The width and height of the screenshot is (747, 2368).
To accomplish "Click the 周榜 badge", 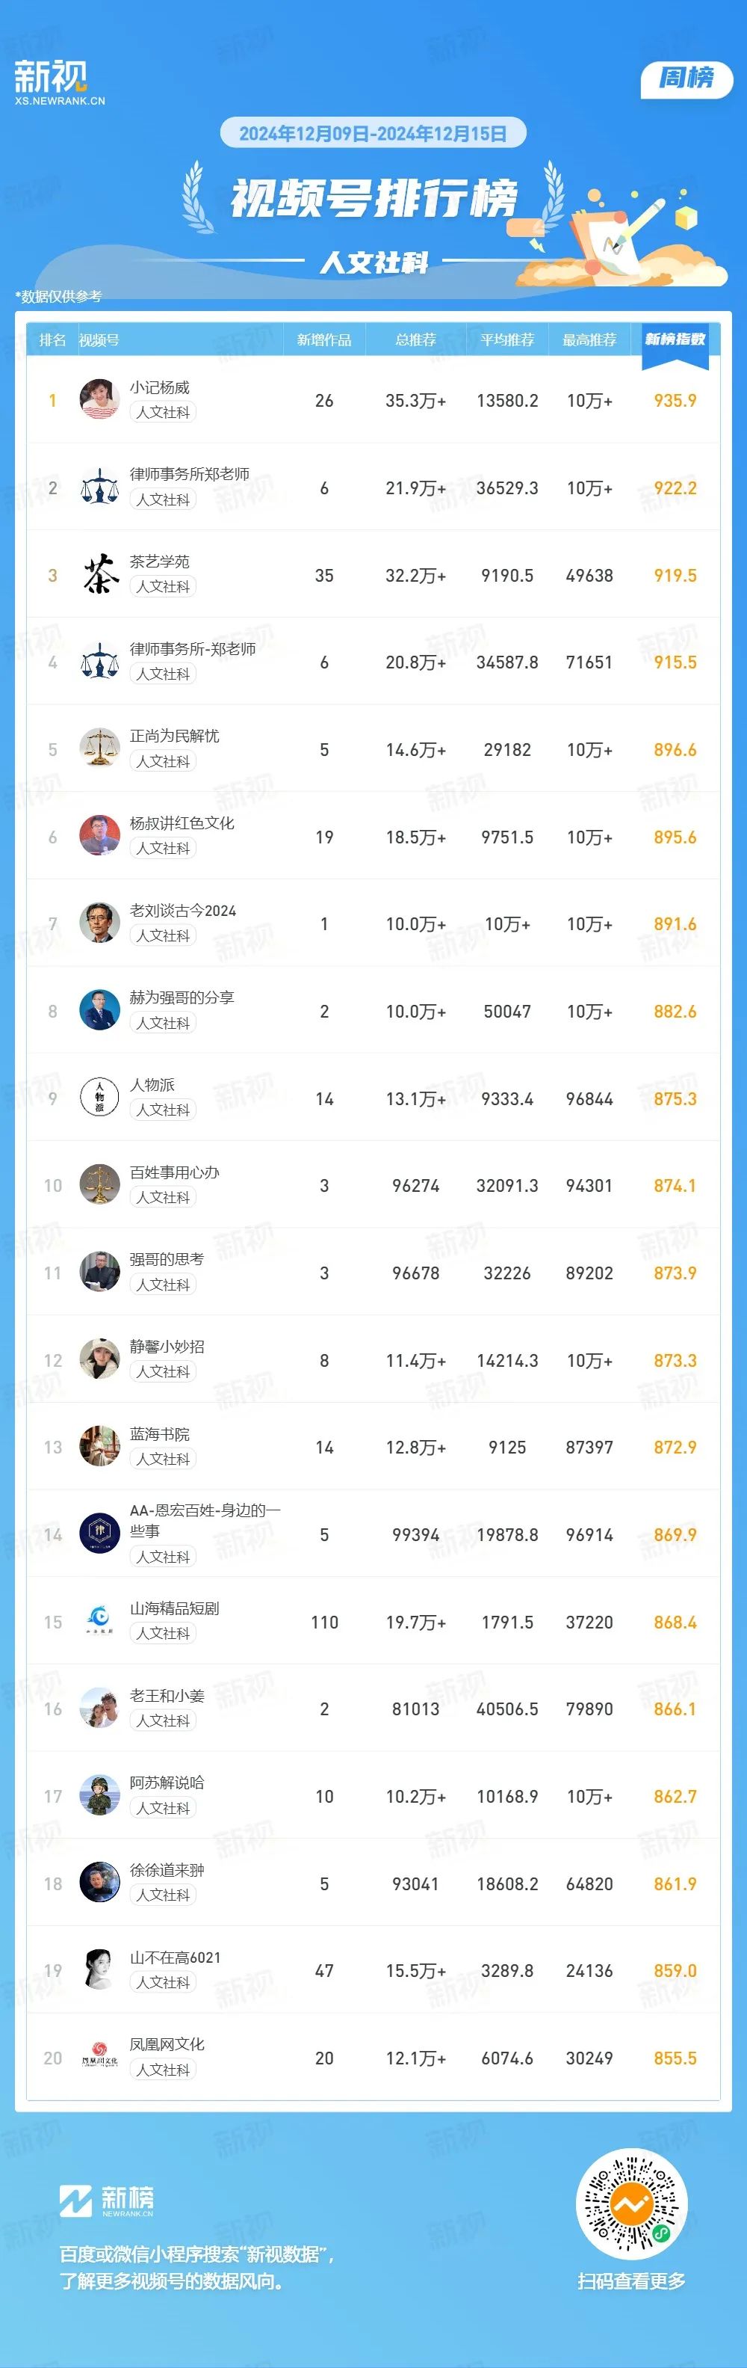I will tap(686, 79).
